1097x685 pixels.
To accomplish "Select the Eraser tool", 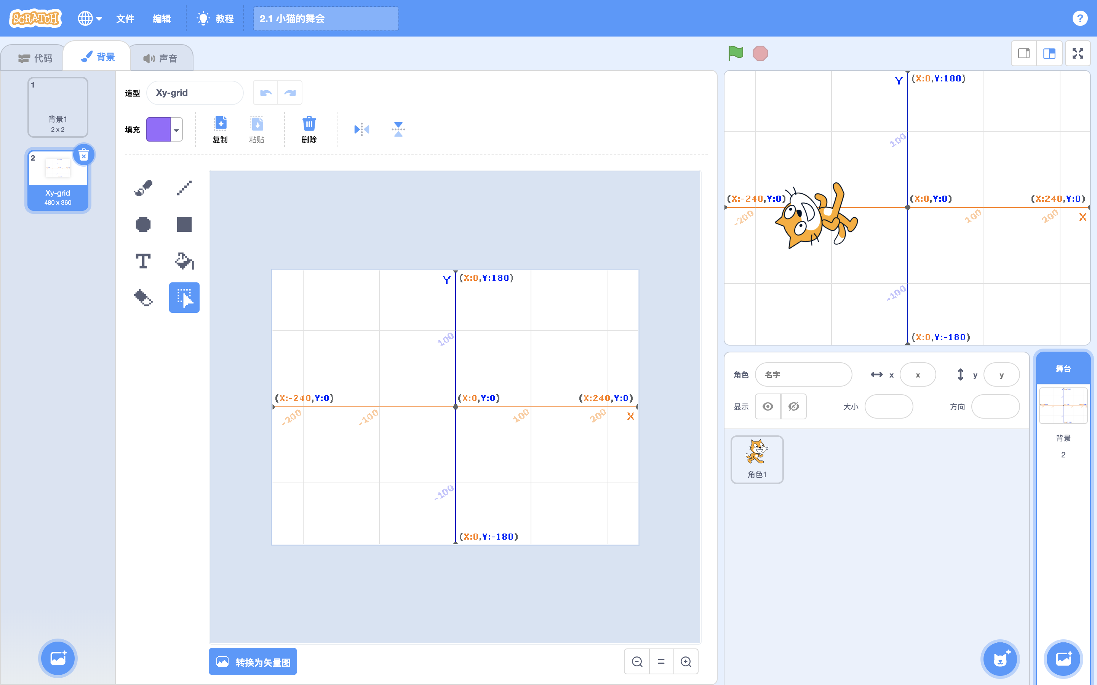I will [x=143, y=298].
